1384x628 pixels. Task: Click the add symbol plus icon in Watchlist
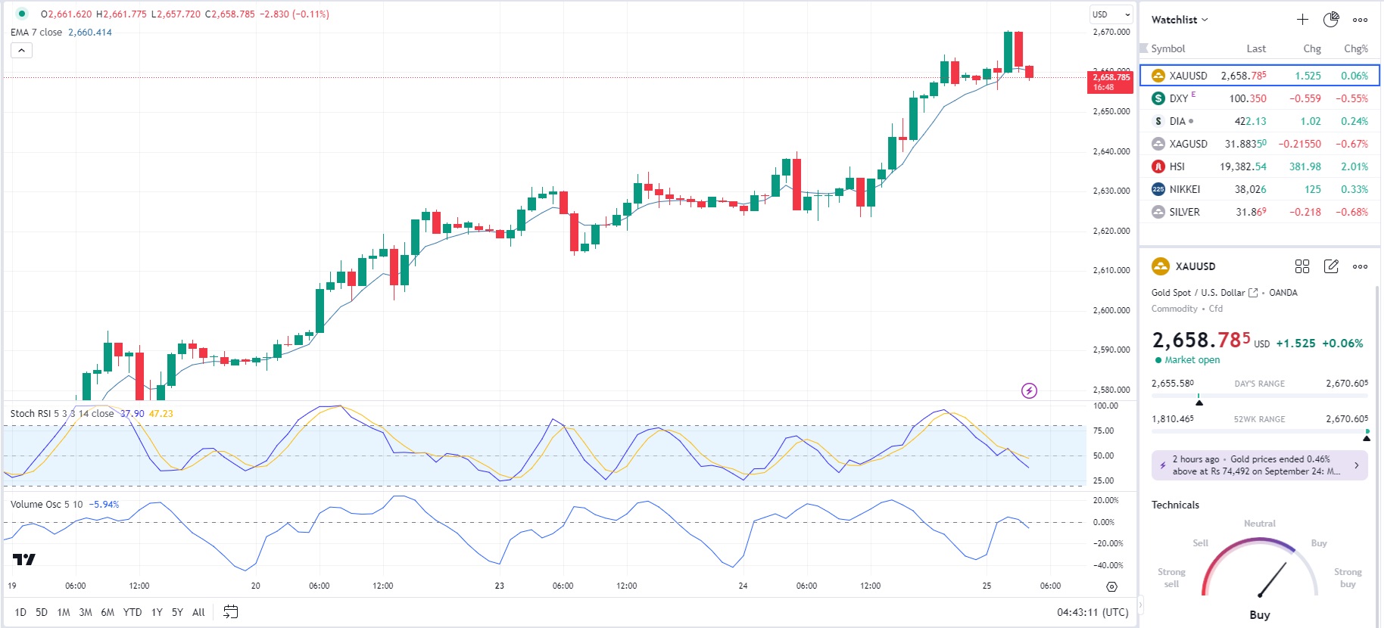pyautogui.click(x=1302, y=20)
